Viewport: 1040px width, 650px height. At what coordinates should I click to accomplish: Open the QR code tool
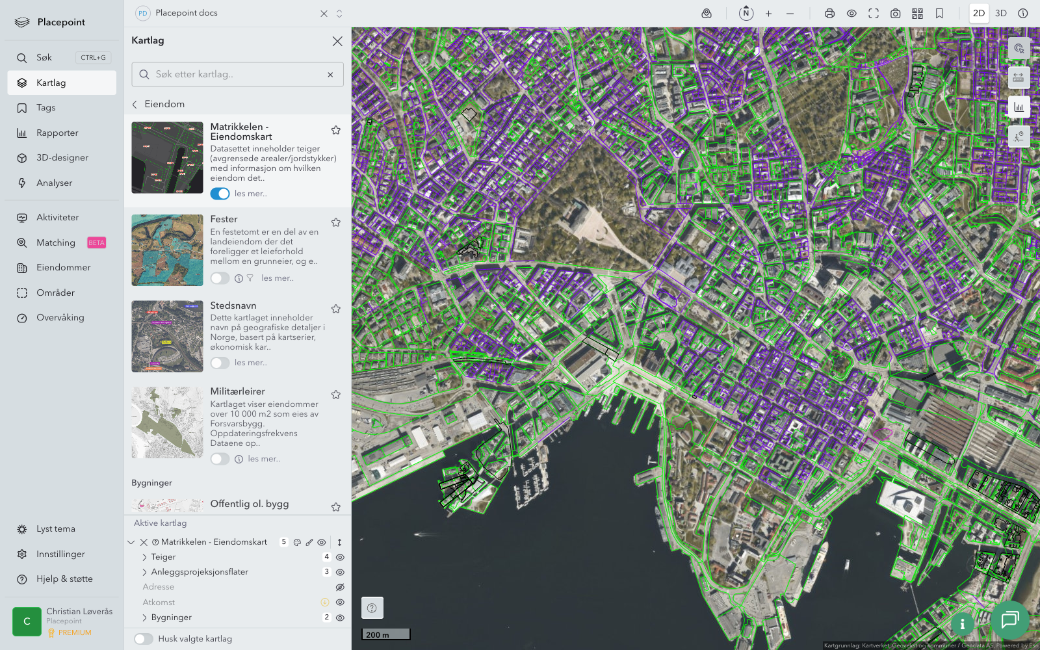click(x=917, y=14)
